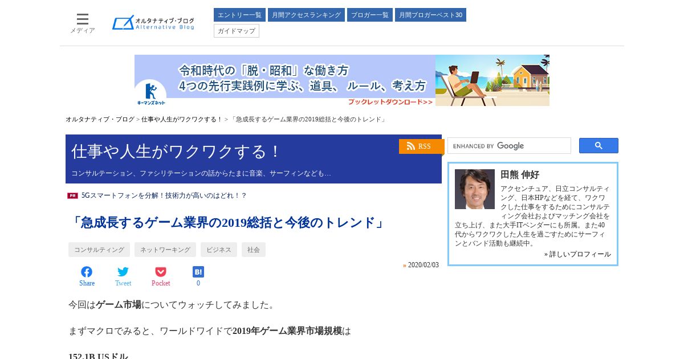Tweet the article via Twitter icon
This screenshot has width=684, height=359.
pos(123,276)
